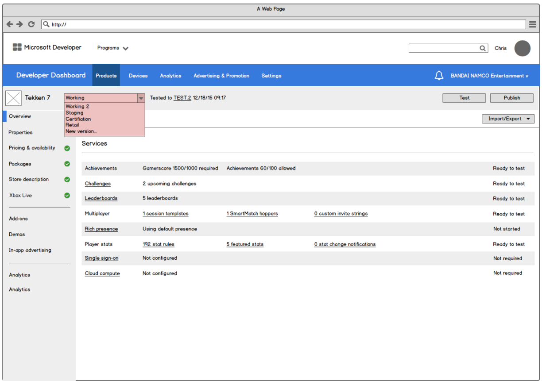Click 2 upcoming challenges text
The width and height of the screenshot is (542, 381).
click(170, 184)
